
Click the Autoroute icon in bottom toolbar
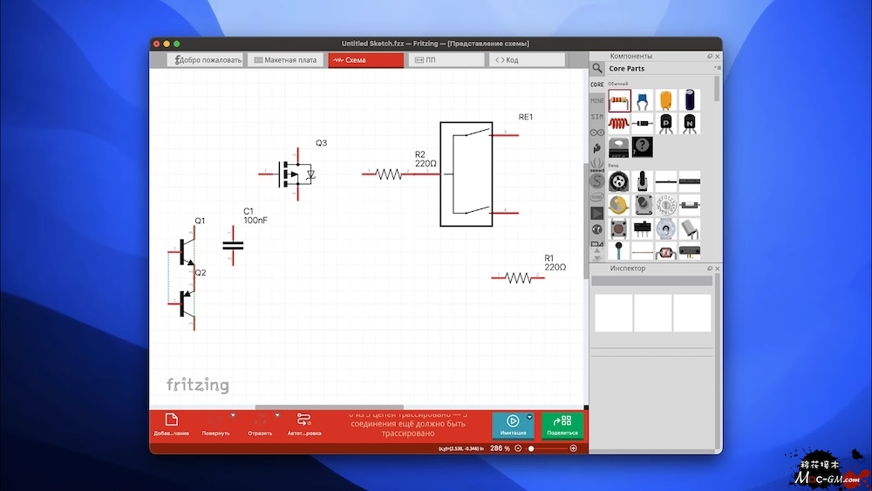pos(303,420)
